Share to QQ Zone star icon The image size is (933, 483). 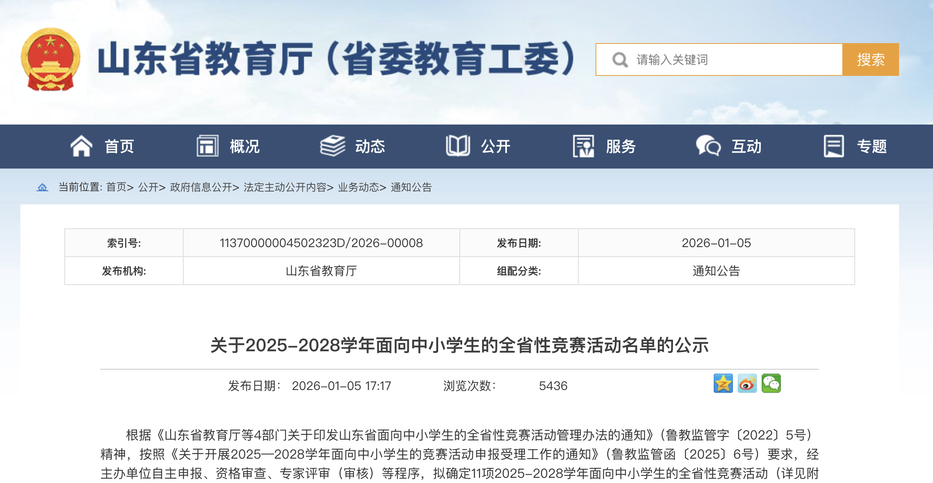(x=723, y=383)
